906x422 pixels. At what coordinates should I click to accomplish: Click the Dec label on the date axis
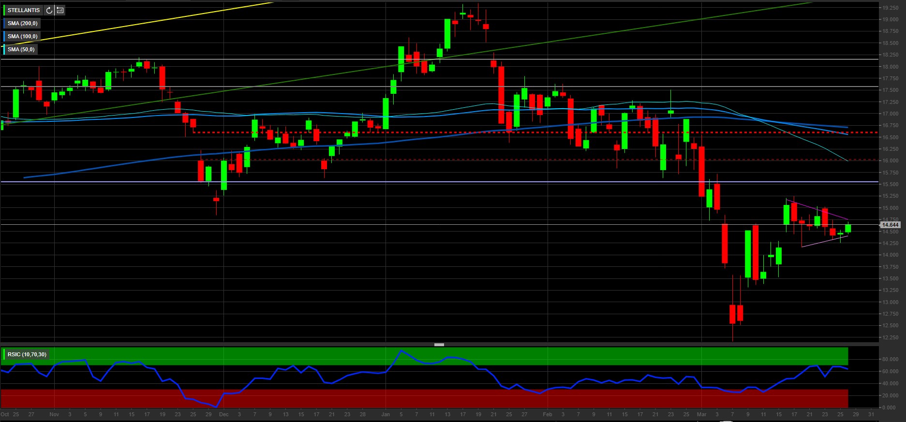pyautogui.click(x=223, y=414)
